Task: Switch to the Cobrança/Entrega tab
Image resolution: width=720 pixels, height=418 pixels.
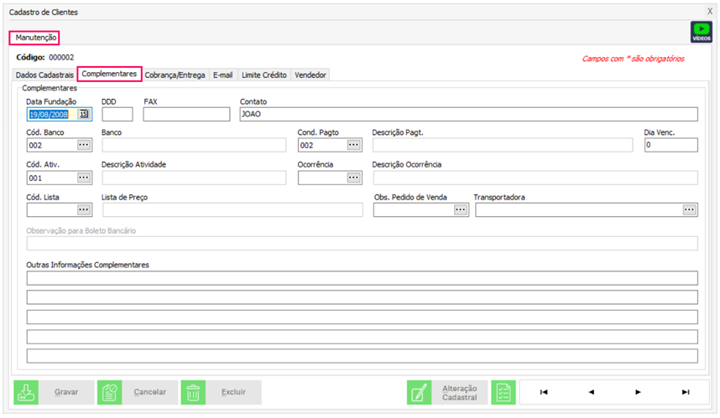Action: 175,75
